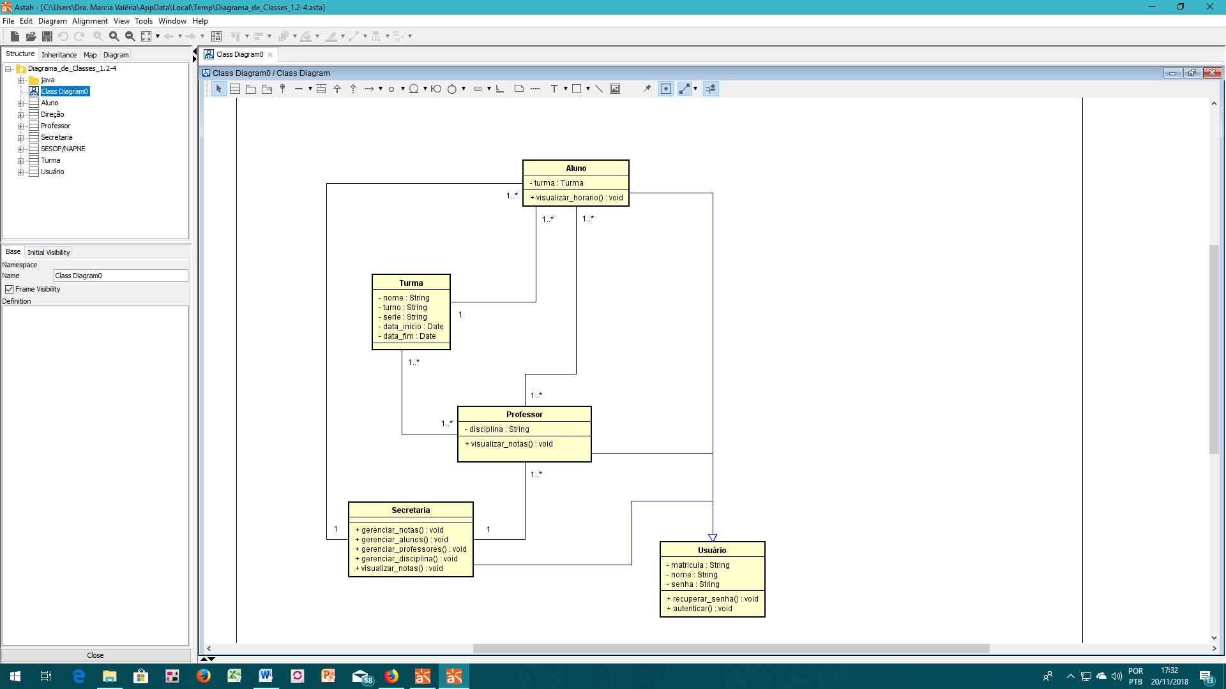Screen dimensions: 1226x689
Task: Switch to the Inheritance tab
Action: tap(59, 55)
